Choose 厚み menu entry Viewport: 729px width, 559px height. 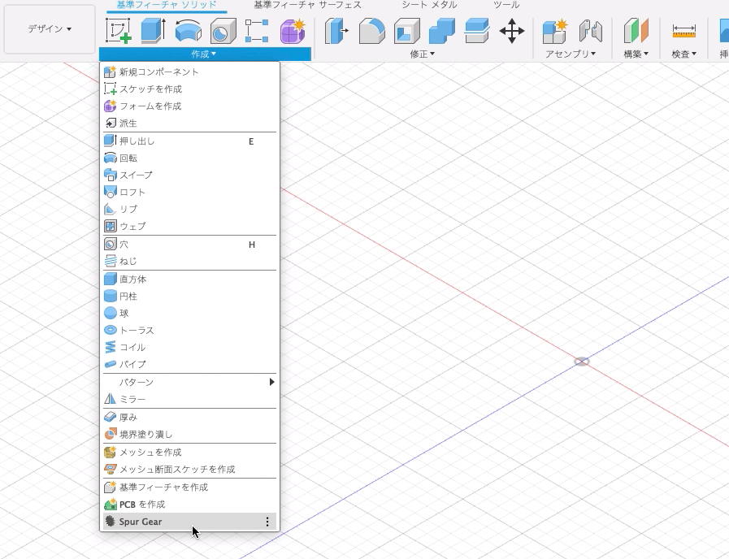pyautogui.click(x=189, y=418)
